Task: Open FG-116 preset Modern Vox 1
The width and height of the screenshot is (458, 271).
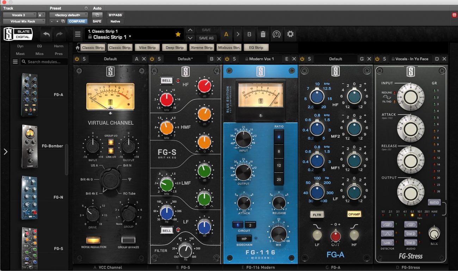Action: click(261, 59)
